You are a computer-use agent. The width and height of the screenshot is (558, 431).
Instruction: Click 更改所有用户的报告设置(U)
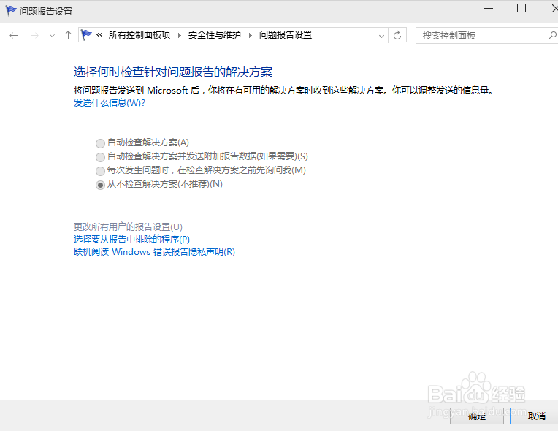(x=128, y=226)
